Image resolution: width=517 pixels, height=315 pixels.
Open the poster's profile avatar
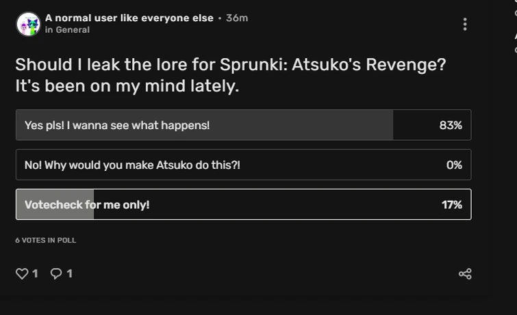click(x=28, y=24)
